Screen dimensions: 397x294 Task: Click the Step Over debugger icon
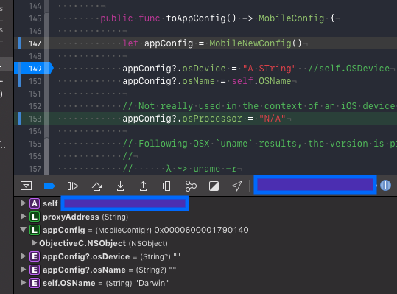tap(96, 186)
